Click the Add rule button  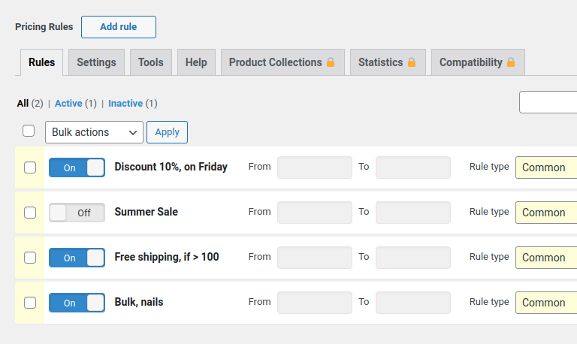point(119,27)
